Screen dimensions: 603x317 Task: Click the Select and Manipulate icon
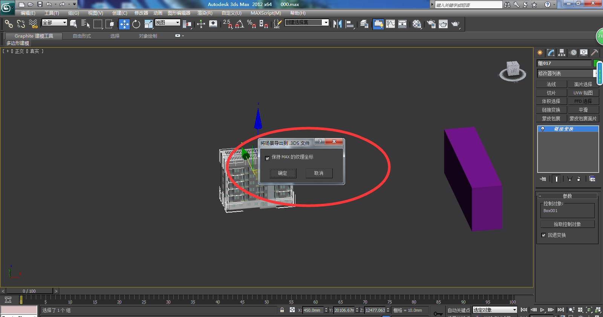[201, 24]
